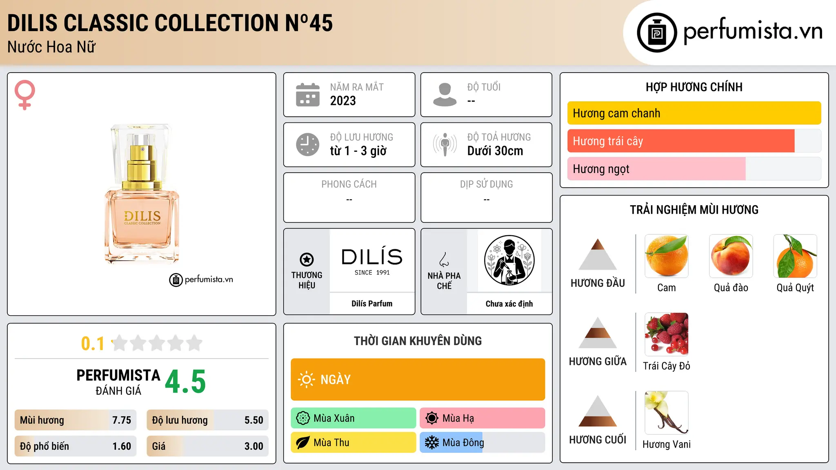
Task: Click the release year 2023 value
Action: [x=343, y=101]
